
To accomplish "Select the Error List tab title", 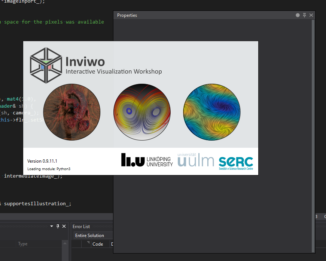I will point(81,227).
